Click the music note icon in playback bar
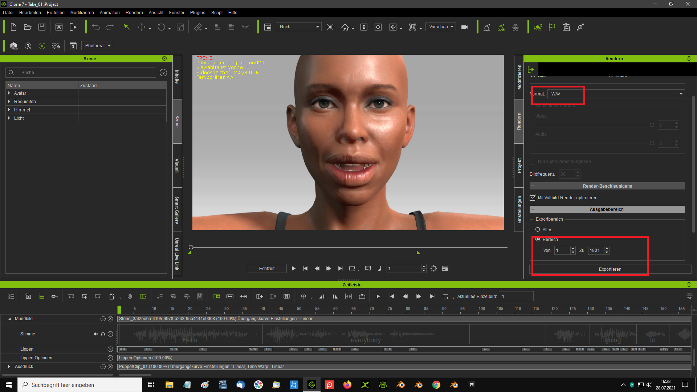697x392 pixels. pyautogui.click(x=380, y=269)
